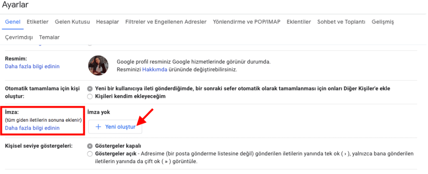Click the Yeni oluştur signature button

pos(115,127)
